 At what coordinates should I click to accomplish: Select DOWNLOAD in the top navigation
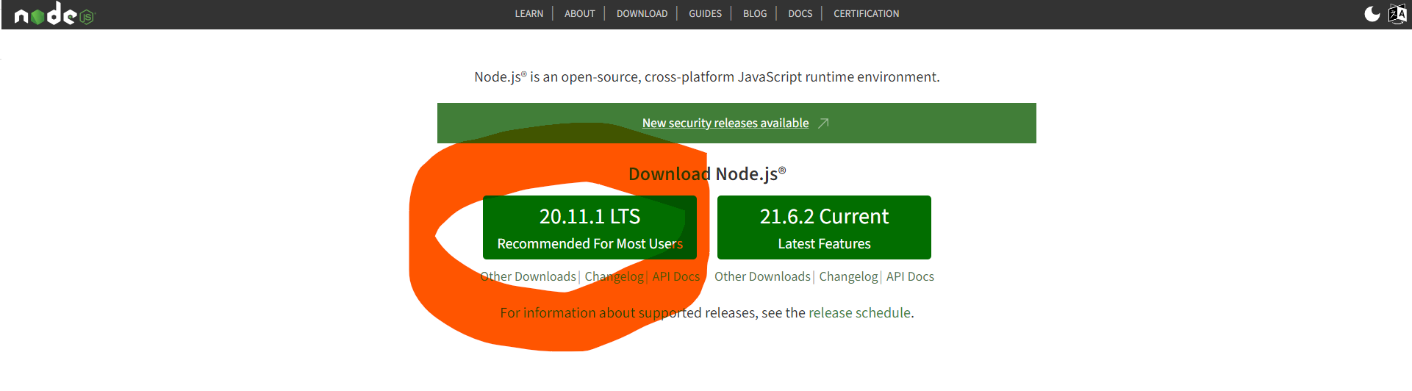click(642, 14)
